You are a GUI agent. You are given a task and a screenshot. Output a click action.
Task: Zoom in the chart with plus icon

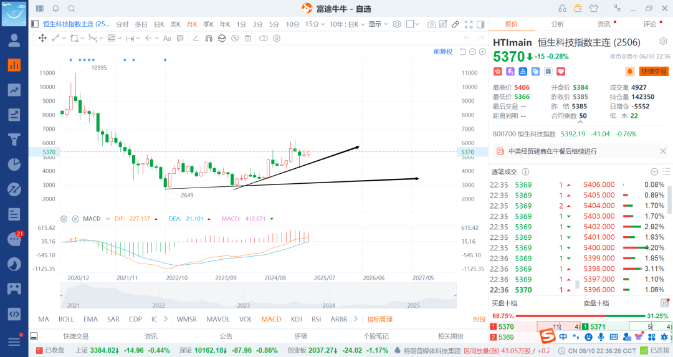pos(482,52)
